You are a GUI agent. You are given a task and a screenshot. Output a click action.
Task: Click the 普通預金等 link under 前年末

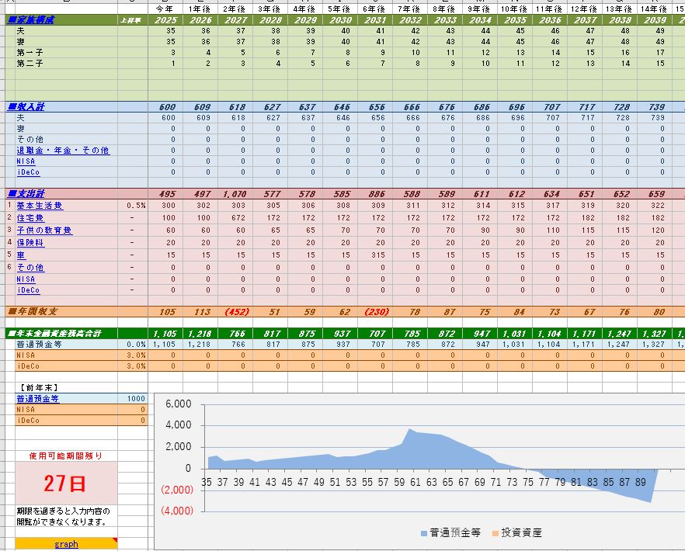pos(37,398)
